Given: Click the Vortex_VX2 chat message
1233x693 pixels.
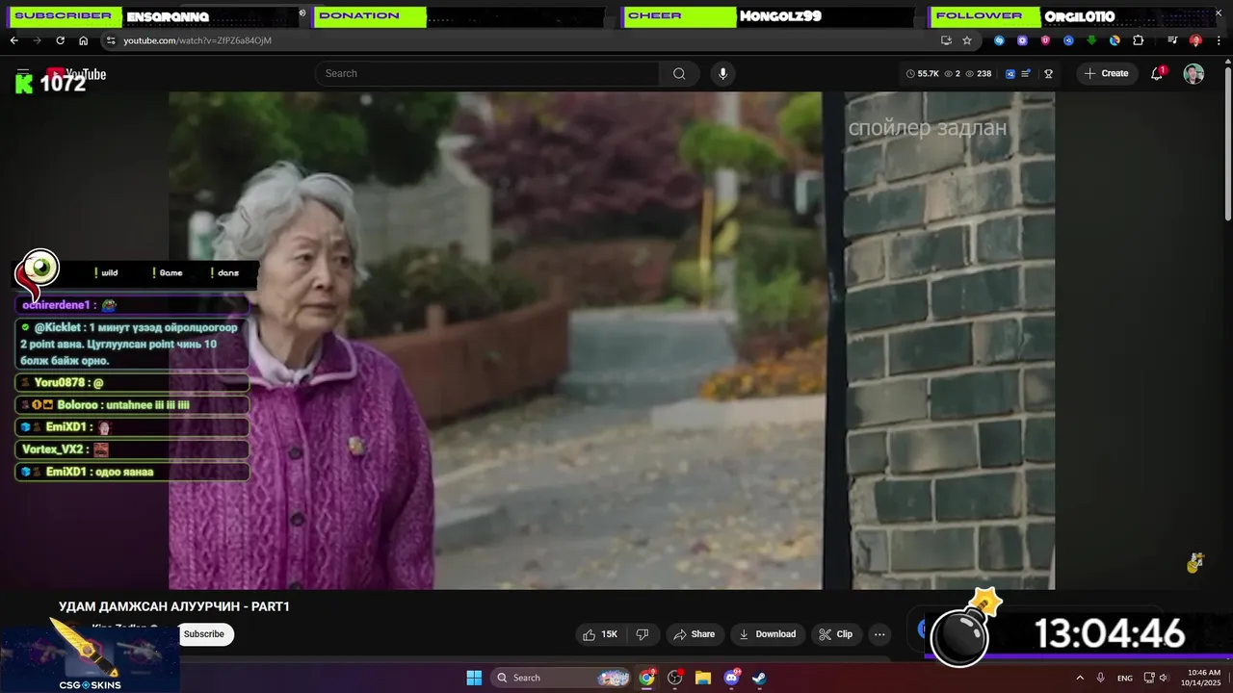Looking at the screenshot, I should click(x=133, y=449).
